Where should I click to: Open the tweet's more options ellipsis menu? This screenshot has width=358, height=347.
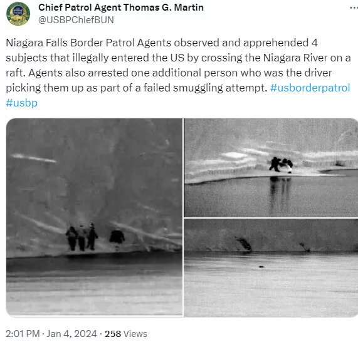coord(354,8)
